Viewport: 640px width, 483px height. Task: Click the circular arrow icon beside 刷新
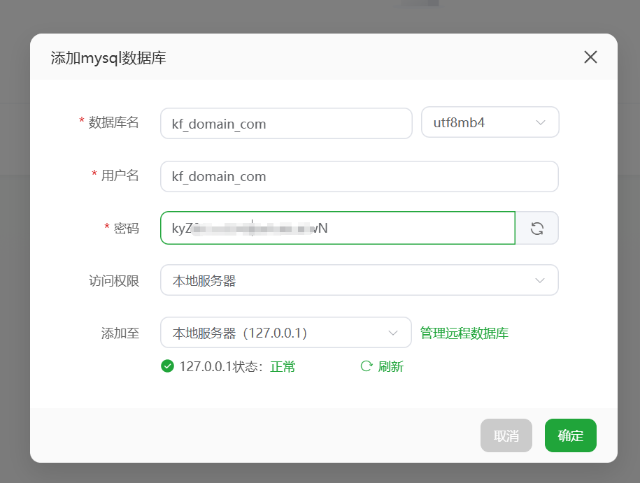366,366
